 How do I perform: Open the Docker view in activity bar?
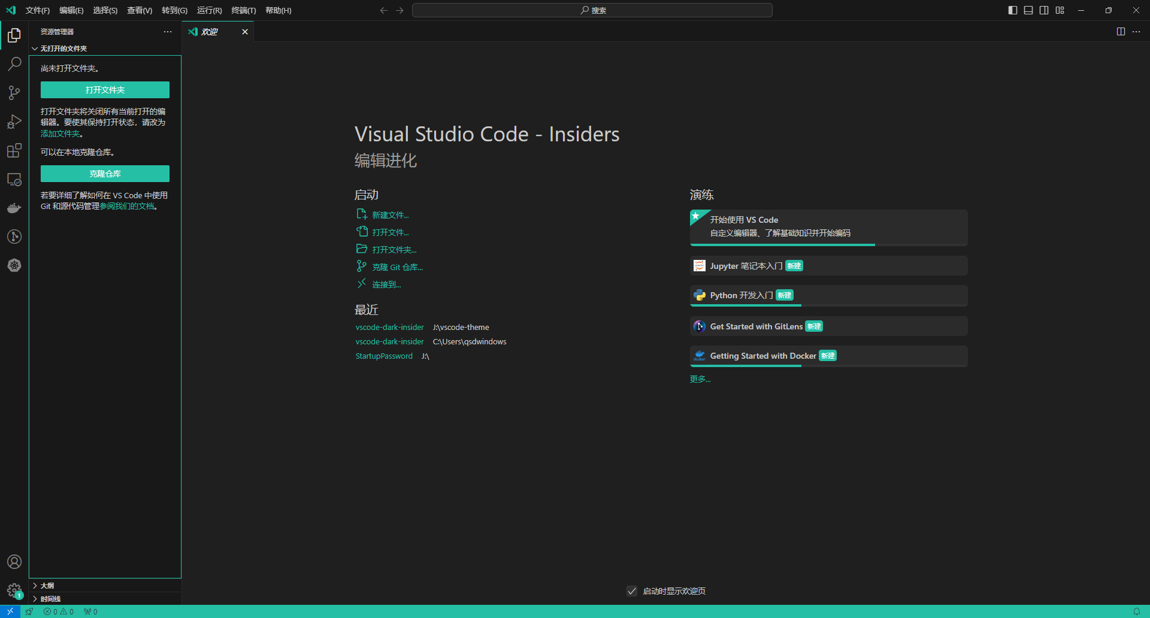14,208
